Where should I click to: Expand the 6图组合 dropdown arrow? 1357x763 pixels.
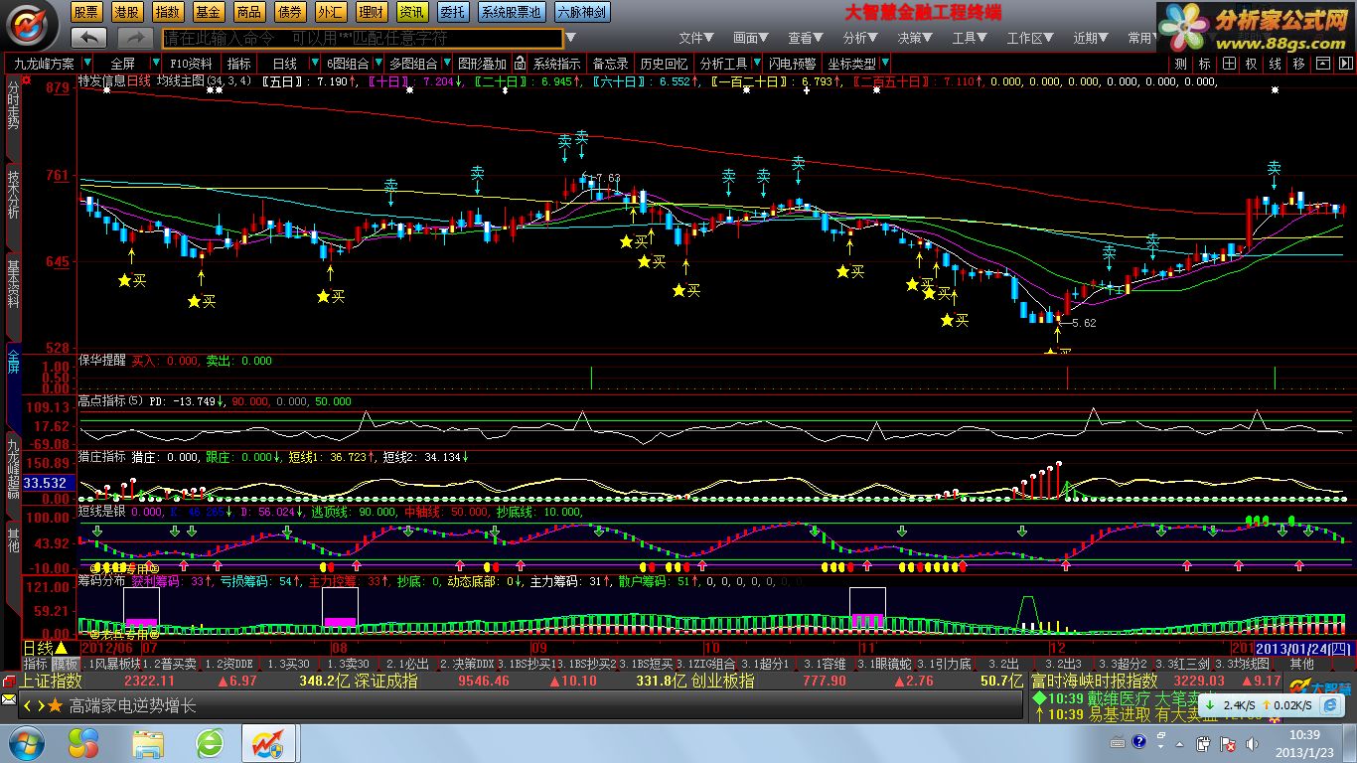click(x=377, y=64)
